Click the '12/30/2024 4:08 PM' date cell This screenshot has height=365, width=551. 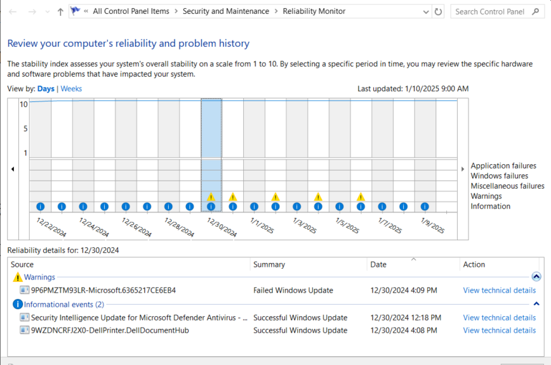(404, 330)
